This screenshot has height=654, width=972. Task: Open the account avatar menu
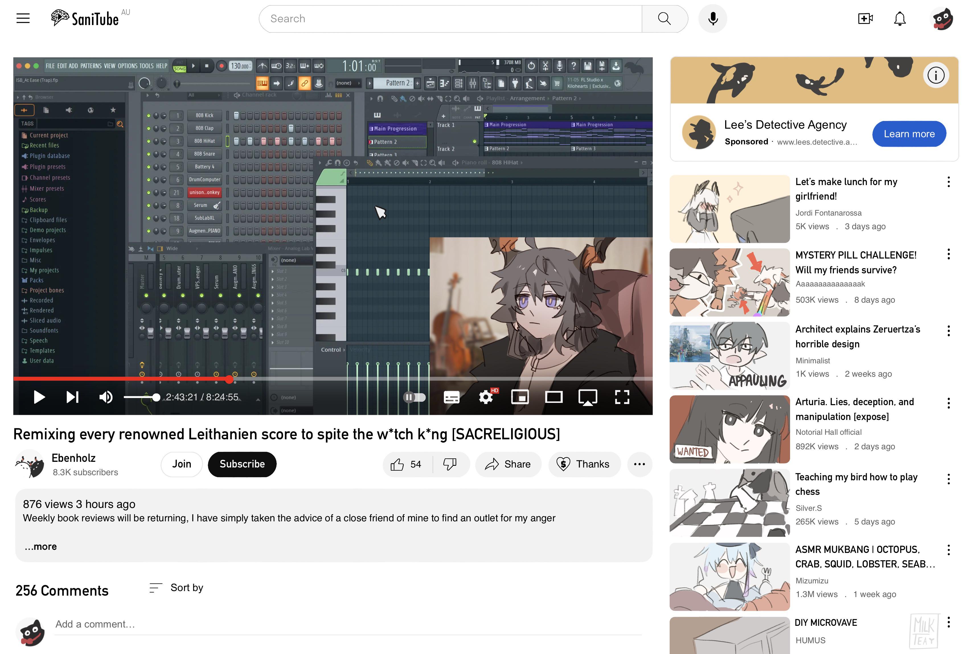942,19
